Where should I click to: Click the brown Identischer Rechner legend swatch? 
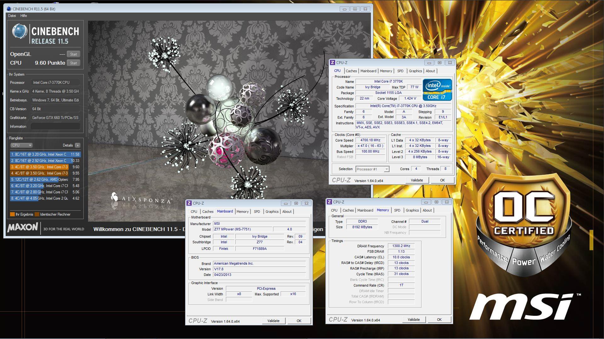click(37, 214)
